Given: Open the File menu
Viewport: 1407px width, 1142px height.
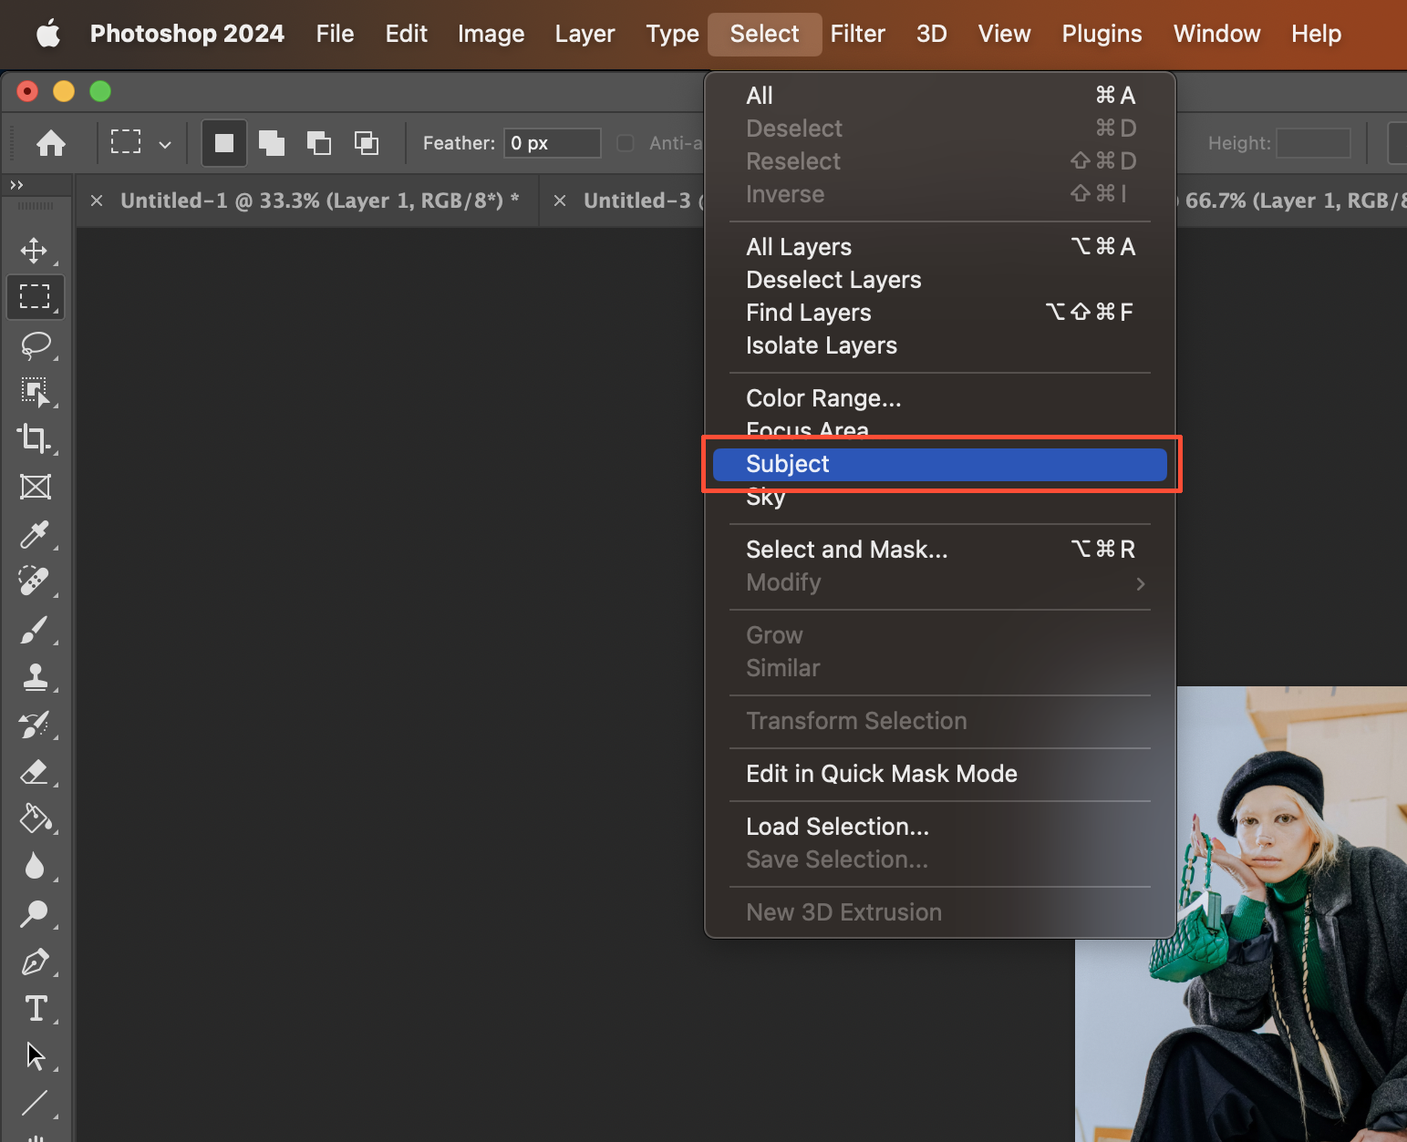Looking at the screenshot, I should (x=335, y=34).
